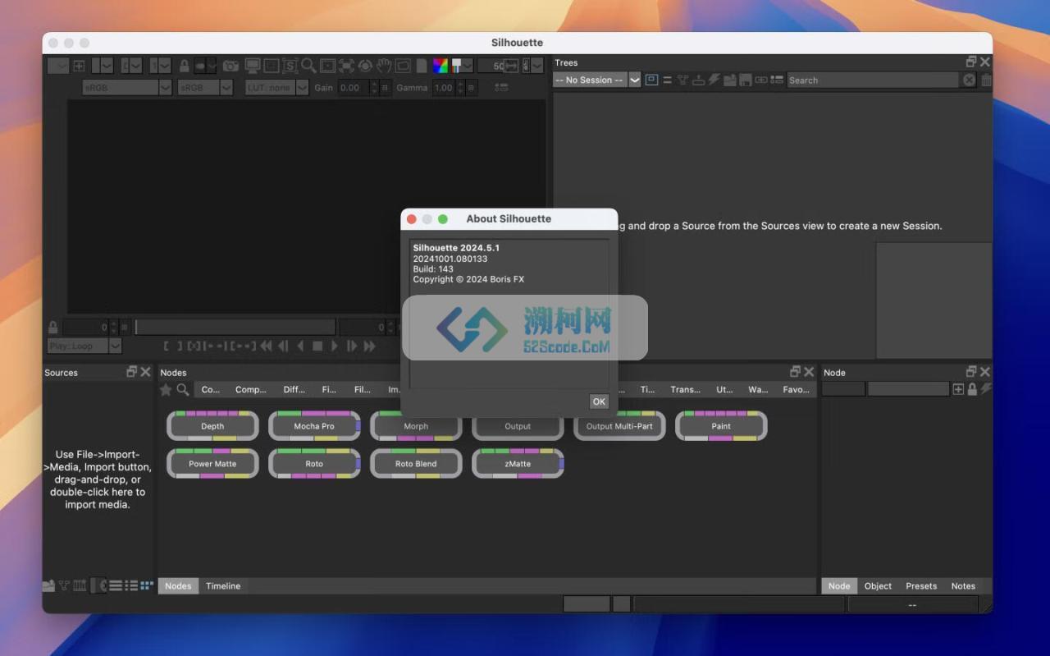Click the viewer snapshot camera icon

pos(231,66)
